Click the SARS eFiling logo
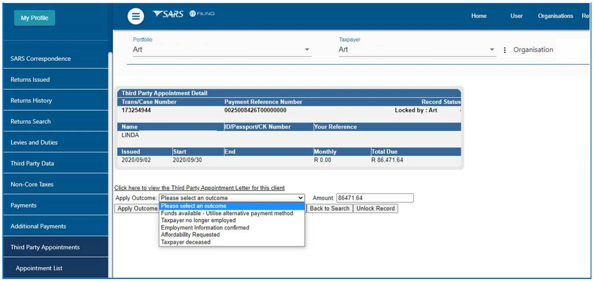The image size is (594, 281). 183,14
